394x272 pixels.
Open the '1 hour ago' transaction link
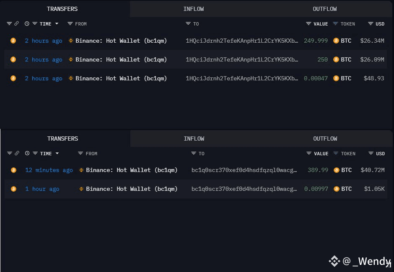[x=42, y=189]
